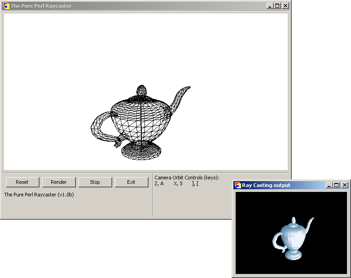Close the Pure Perl Raycaster window
This screenshot has width=351, height=278.
point(285,6)
